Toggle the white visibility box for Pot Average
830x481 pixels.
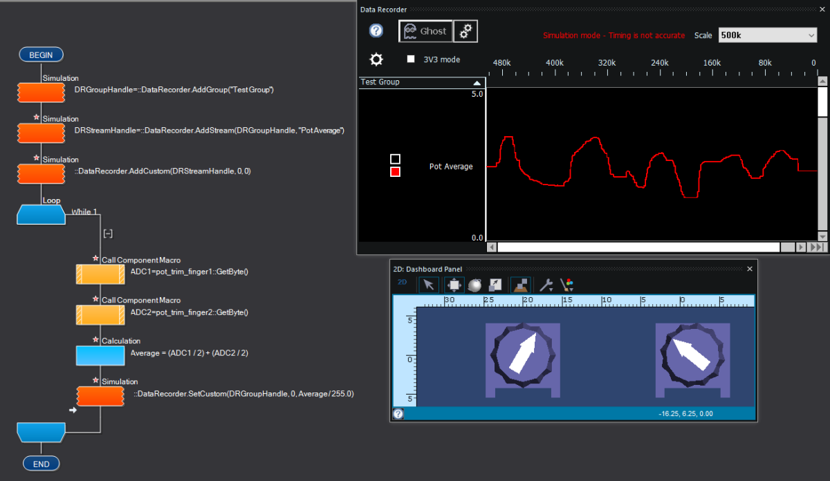[396, 158]
